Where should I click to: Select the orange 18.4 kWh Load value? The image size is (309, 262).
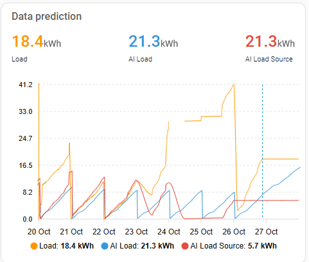pos(37,42)
